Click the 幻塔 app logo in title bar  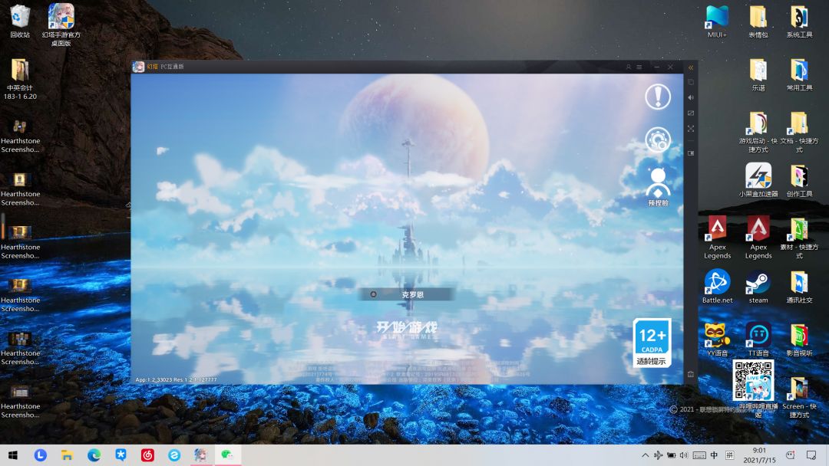point(138,67)
